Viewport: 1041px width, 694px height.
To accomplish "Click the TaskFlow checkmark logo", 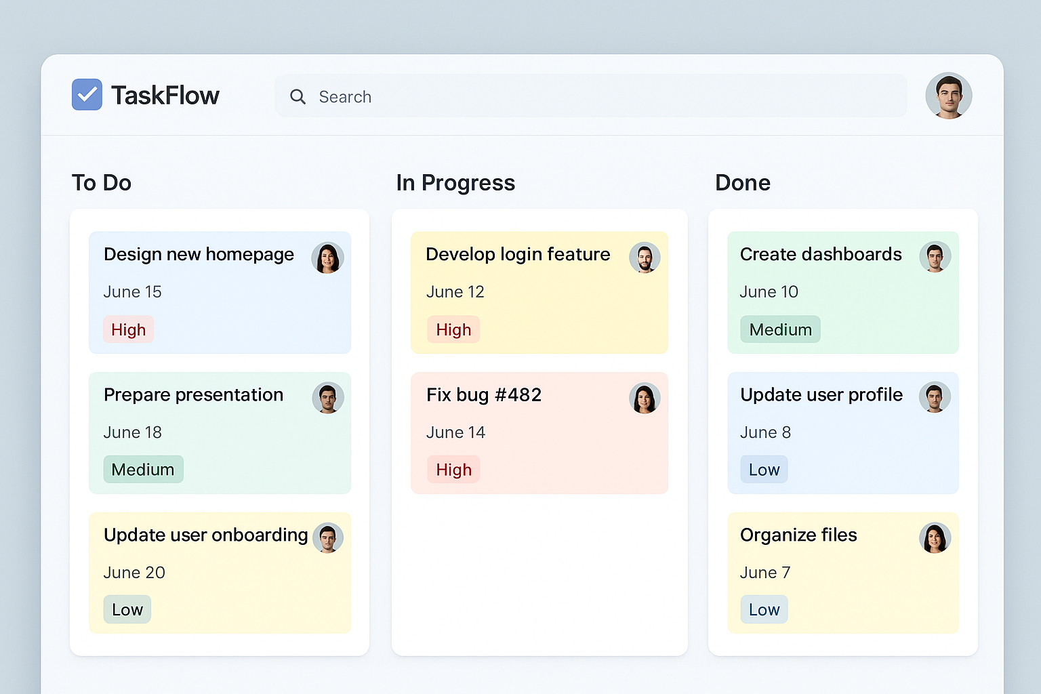I will click(87, 94).
